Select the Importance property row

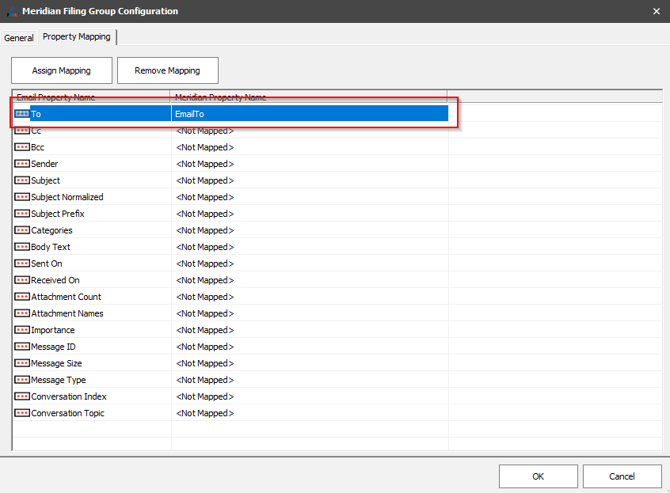pos(230,329)
